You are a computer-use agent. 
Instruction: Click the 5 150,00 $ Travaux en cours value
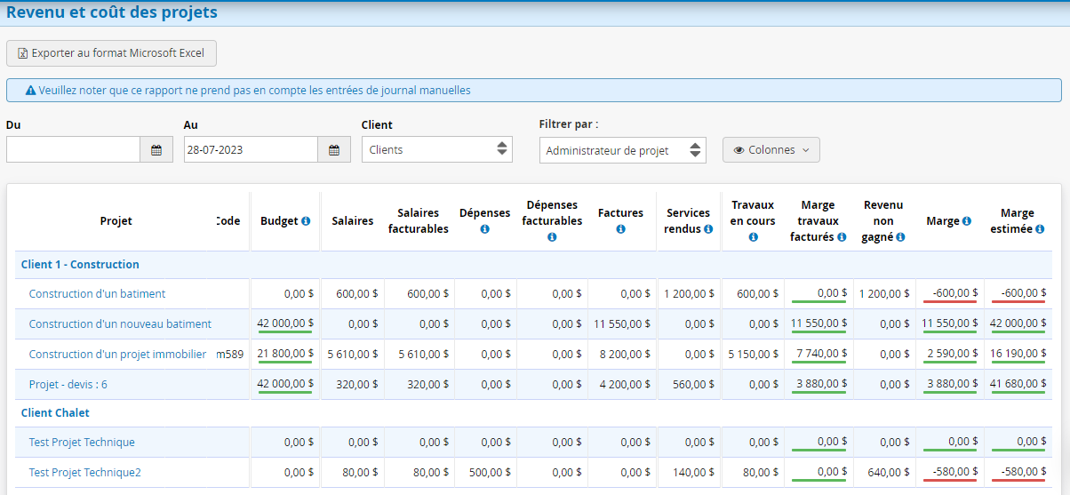pos(753,355)
